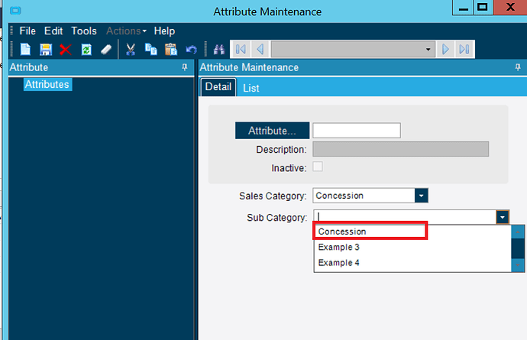The width and height of the screenshot is (527, 340).
Task: Switch to the List tab
Action: (251, 88)
